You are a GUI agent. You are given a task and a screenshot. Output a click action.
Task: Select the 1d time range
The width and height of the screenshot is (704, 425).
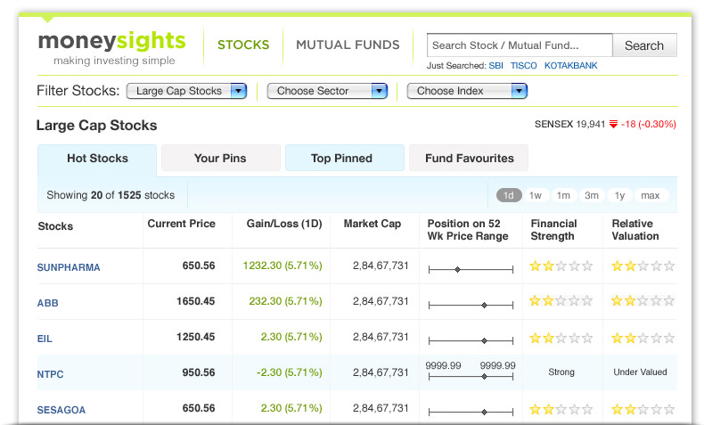pyautogui.click(x=509, y=195)
